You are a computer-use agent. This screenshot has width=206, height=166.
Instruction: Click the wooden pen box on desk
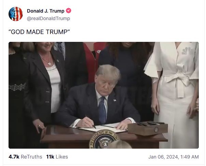(x=148, y=128)
